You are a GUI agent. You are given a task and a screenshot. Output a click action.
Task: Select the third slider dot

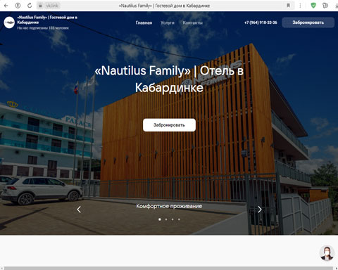173,219
